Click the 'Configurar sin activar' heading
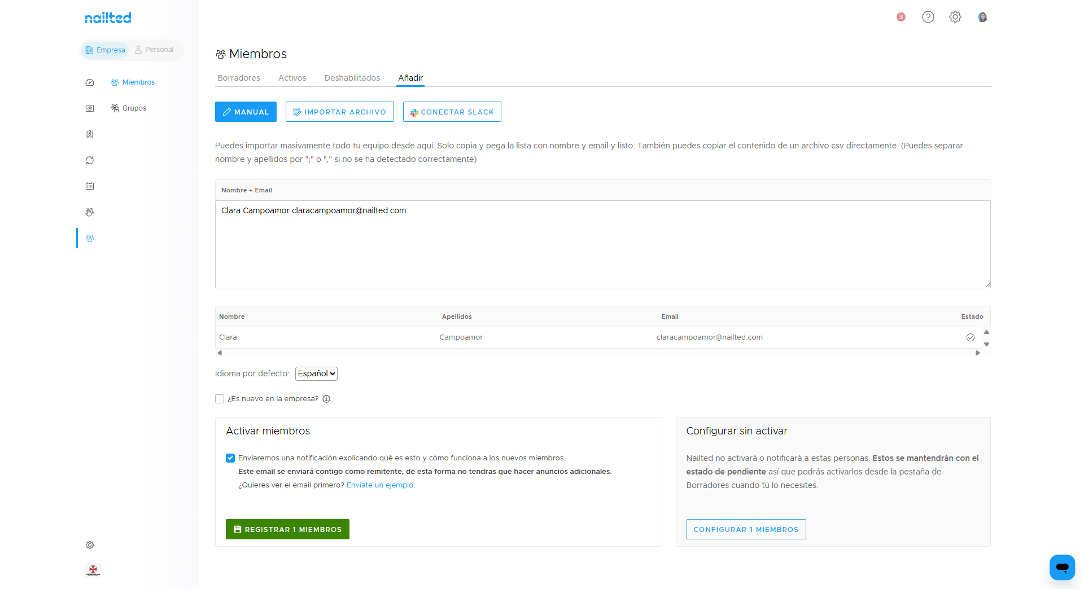Viewport: 1084px width, 589px height. [737, 431]
